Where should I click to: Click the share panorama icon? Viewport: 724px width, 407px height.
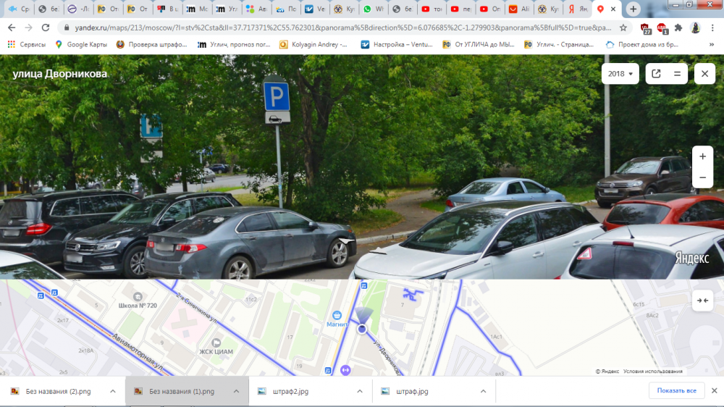pyautogui.click(x=656, y=74)
